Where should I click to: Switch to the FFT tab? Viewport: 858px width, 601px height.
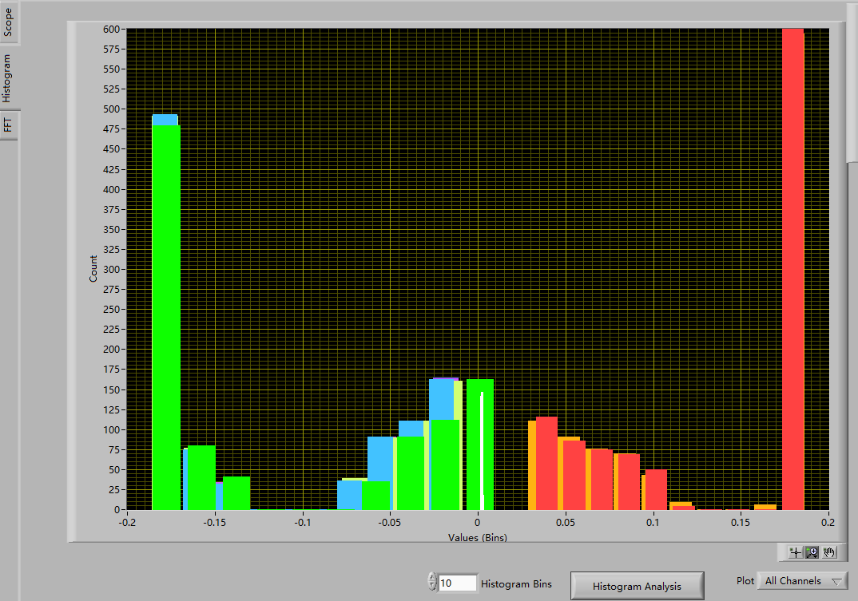pyautogui.click(x=8, y=125)
